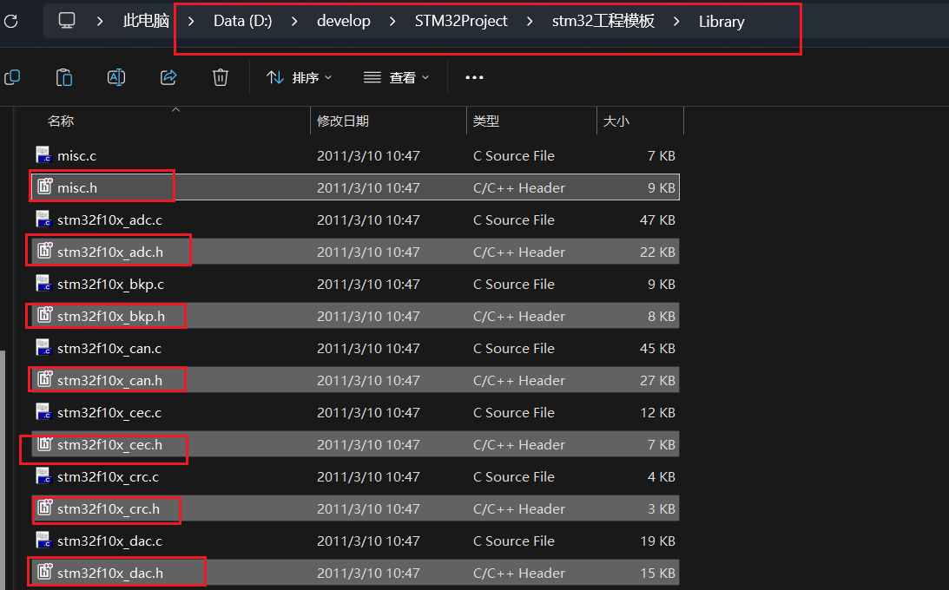Select file name stm32f10x_bkp.h
Image resolution: width=949 pixels, height=590 pixels.
pos(111,316)
